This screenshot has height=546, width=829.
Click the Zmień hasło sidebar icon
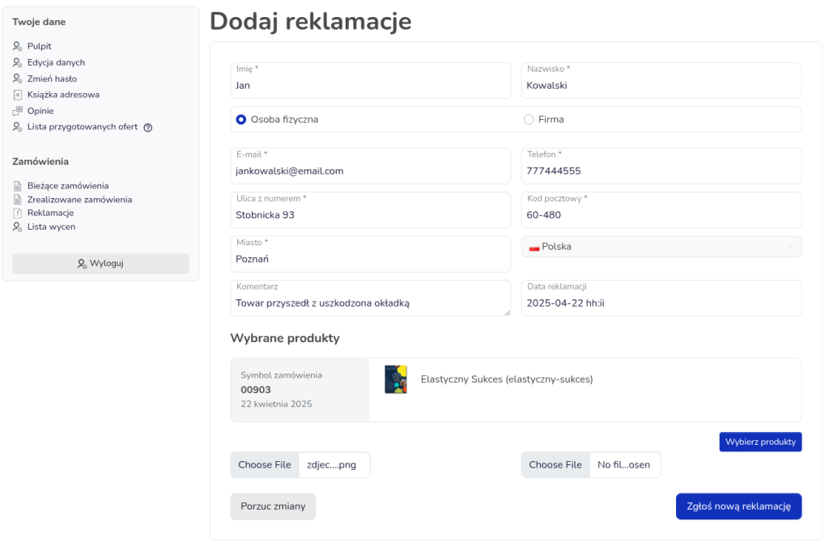[x=17, y=79]
